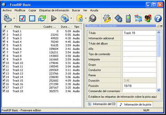Click the tag panel scroll down arrow

[159, 90]
